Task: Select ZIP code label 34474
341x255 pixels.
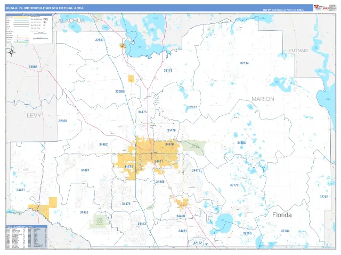Action: pos(128,167)
